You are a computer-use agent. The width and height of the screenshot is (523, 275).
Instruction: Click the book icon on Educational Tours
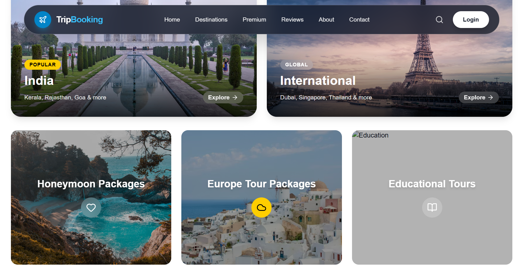click(x=432, y=208)
